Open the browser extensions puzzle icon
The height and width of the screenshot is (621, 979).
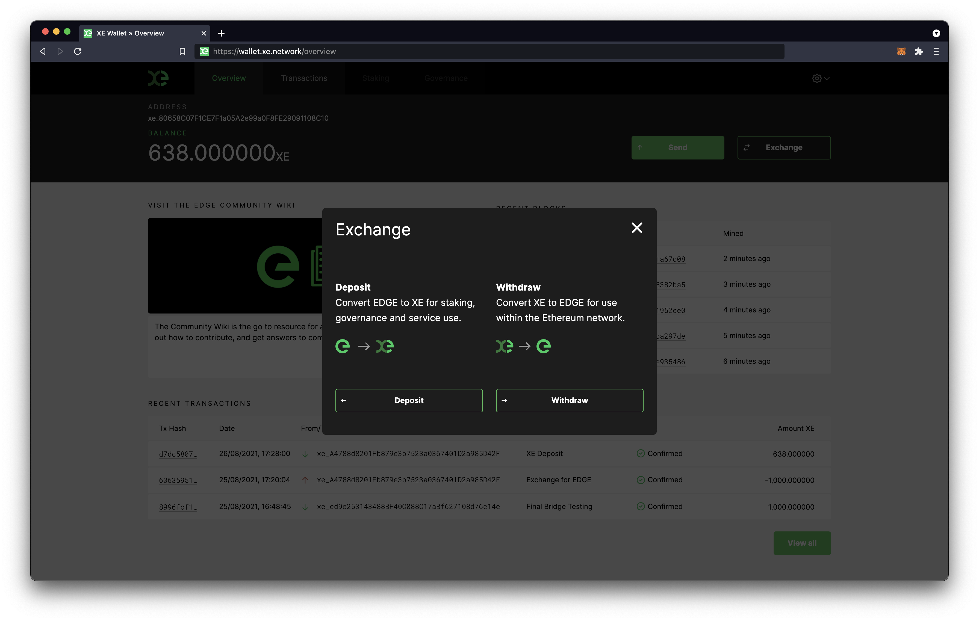coord(918,52)
